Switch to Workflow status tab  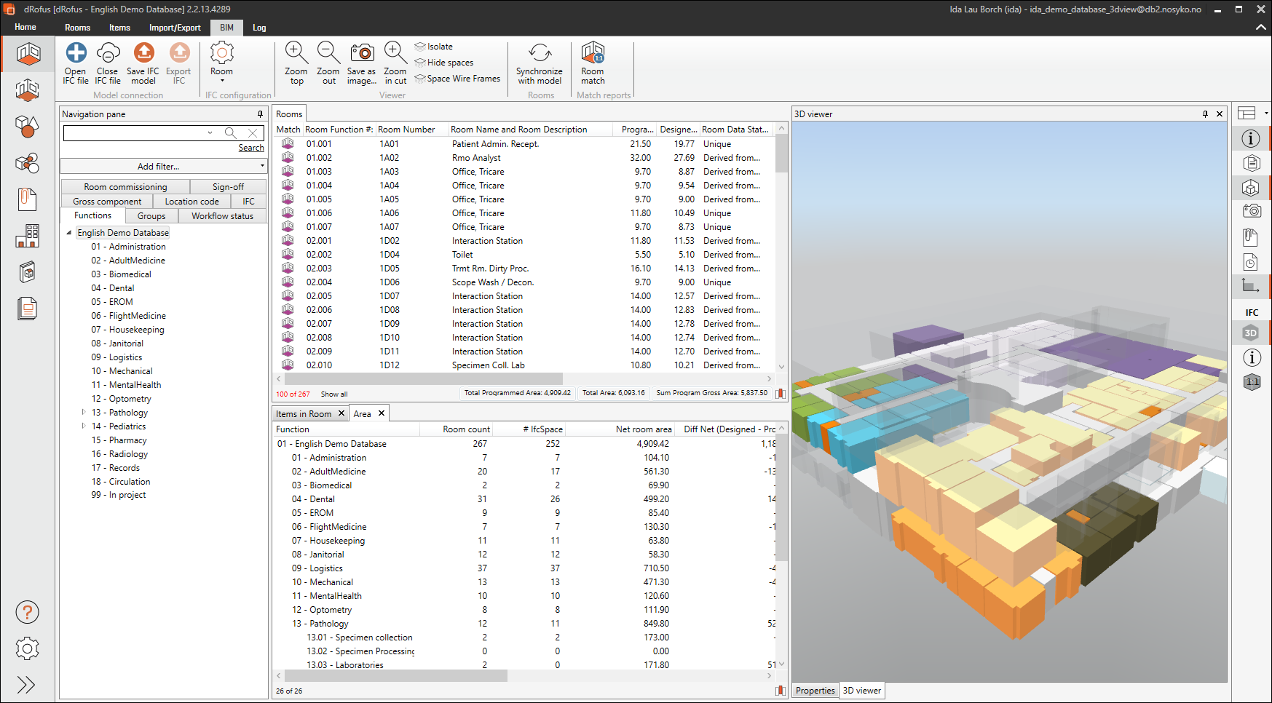(222, 216)
